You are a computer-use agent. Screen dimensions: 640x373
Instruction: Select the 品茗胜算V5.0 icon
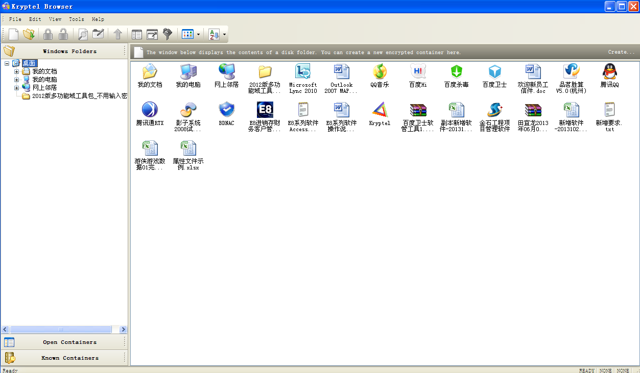pos(571,79)
